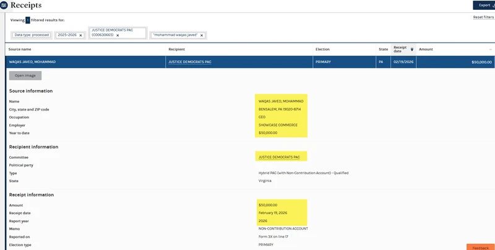Open the filter panel icon beside Receipts

tap(4, 6)
